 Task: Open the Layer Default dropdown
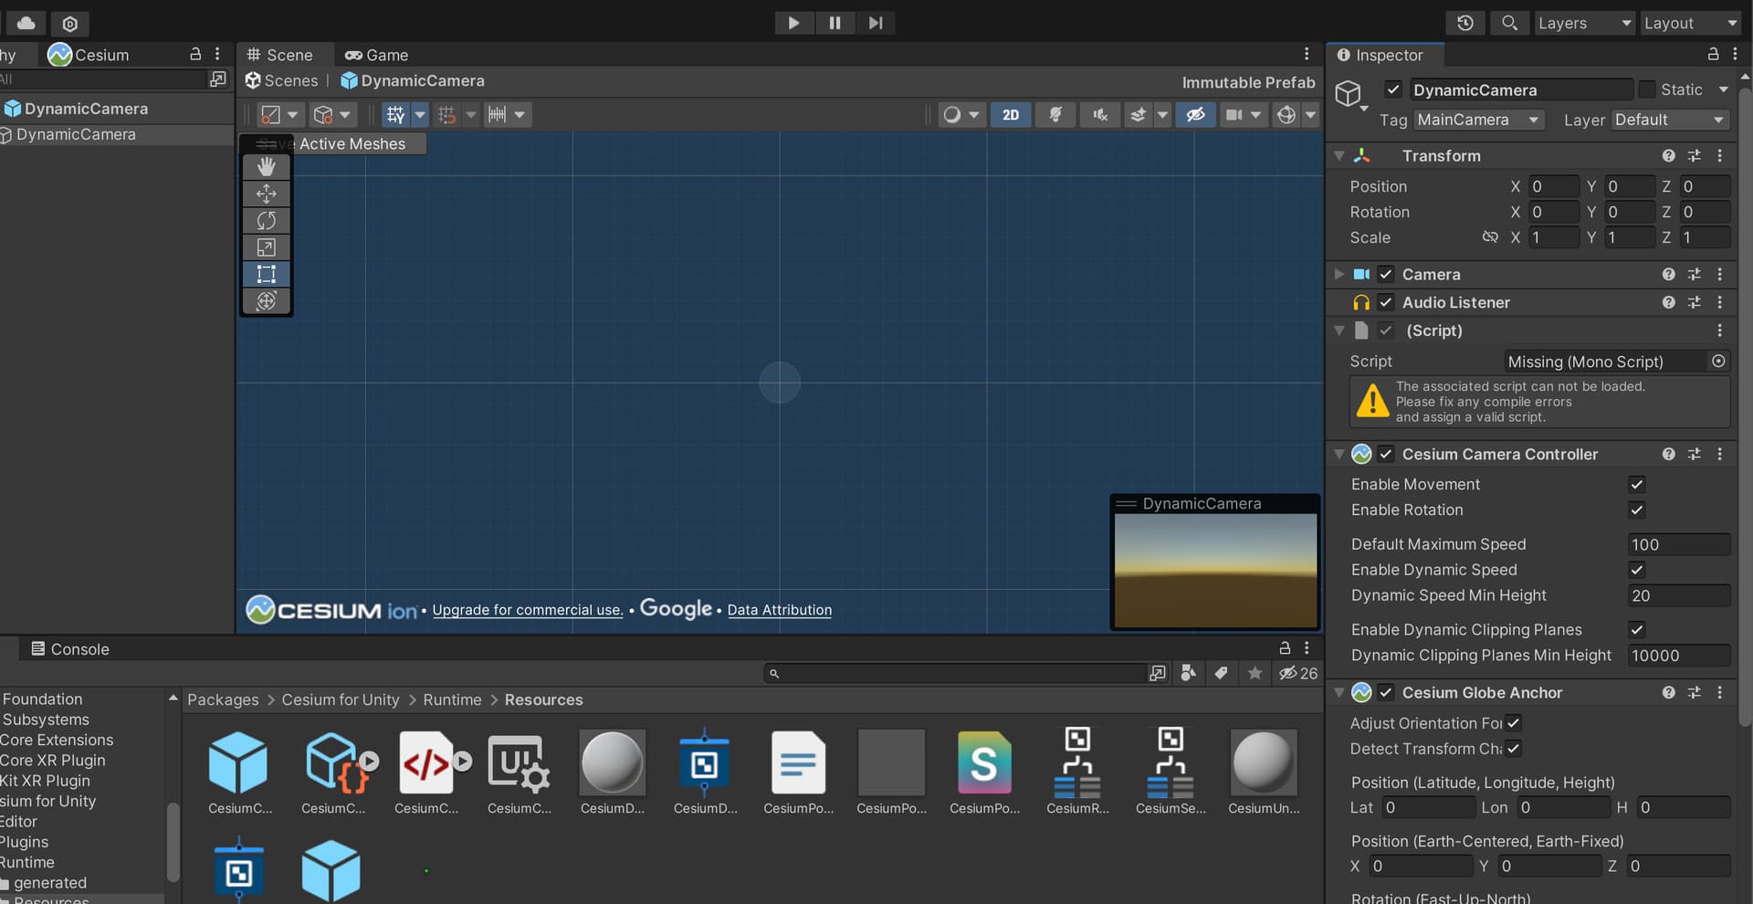point(1669,120)
